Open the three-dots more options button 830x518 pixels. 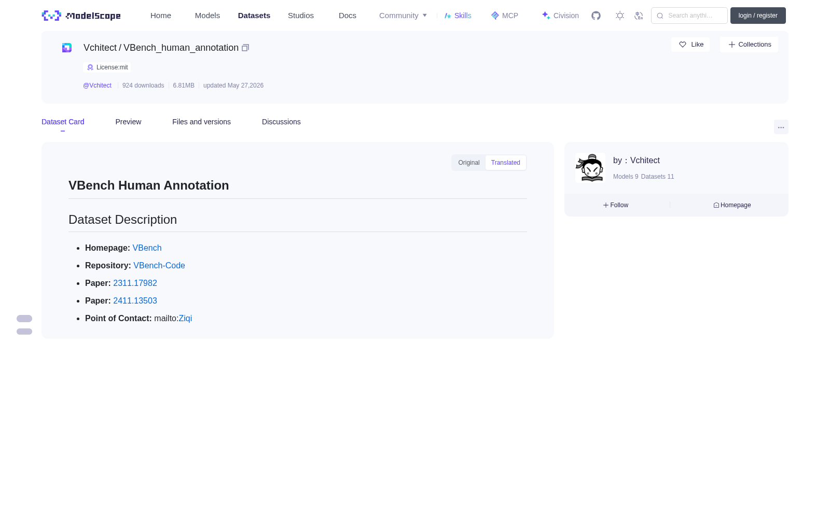click(x=781, y=127)
